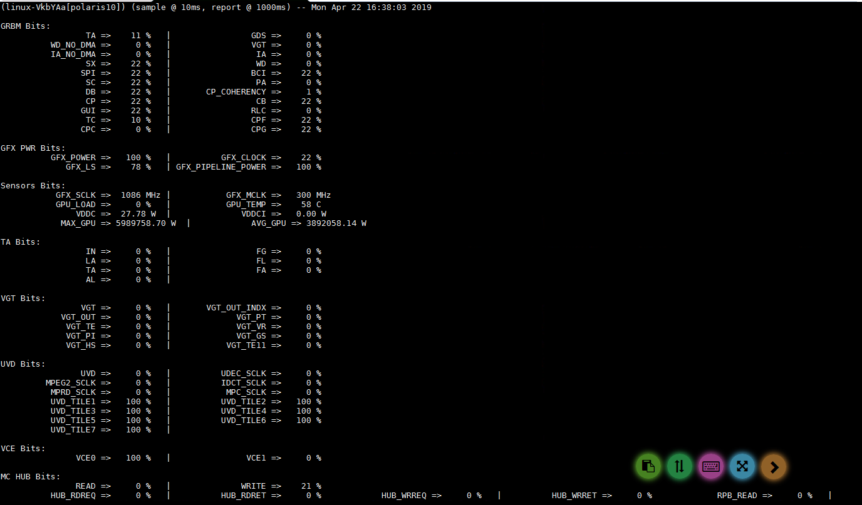Click the timestamp in the top header line
Image resolution: width=862 pixels, height=505 pixels.
[x=371, y=8]
